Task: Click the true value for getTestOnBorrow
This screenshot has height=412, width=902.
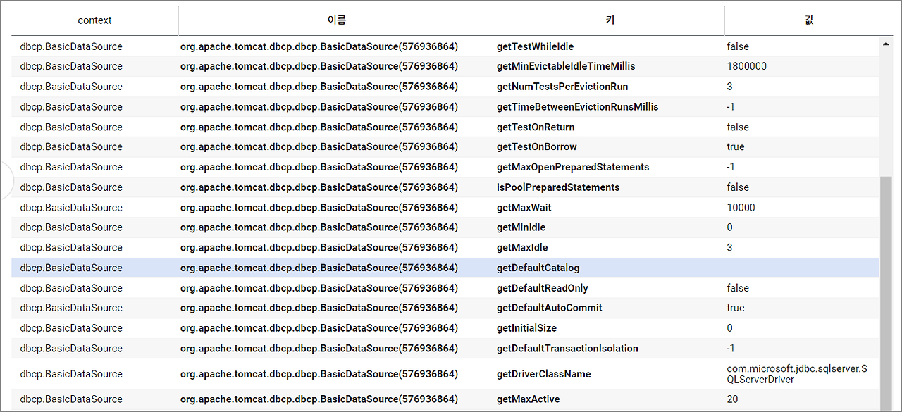Action: (x=735, y=147)
